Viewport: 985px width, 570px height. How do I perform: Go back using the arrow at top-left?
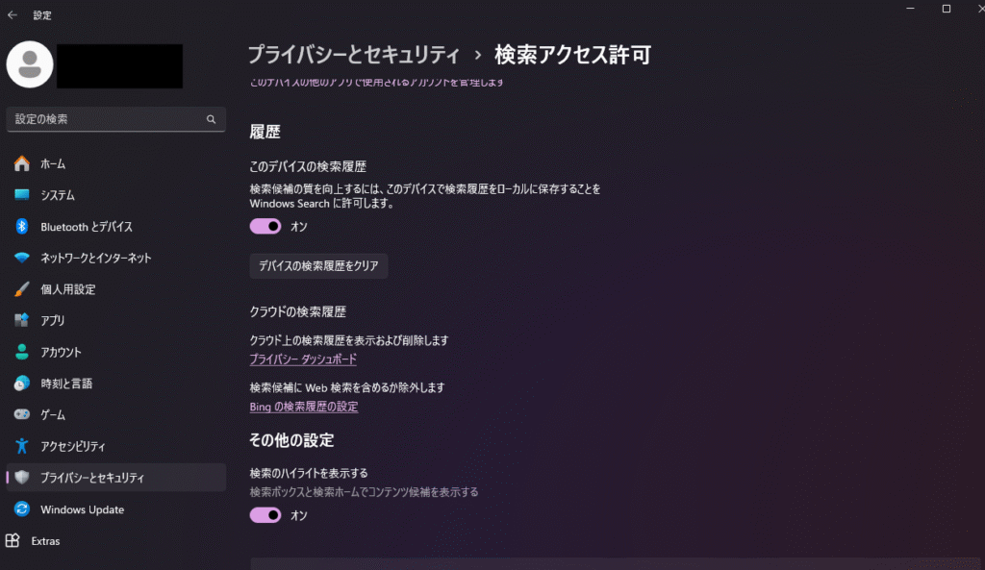pyautogui.click(x=13, y=14)
